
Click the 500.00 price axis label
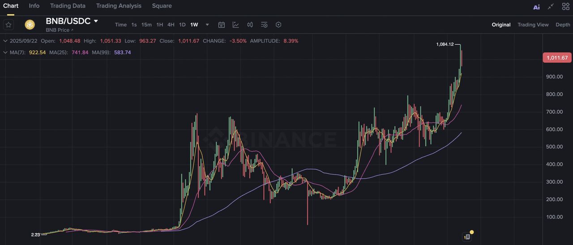pyautogui.click(x=554, y=147)
